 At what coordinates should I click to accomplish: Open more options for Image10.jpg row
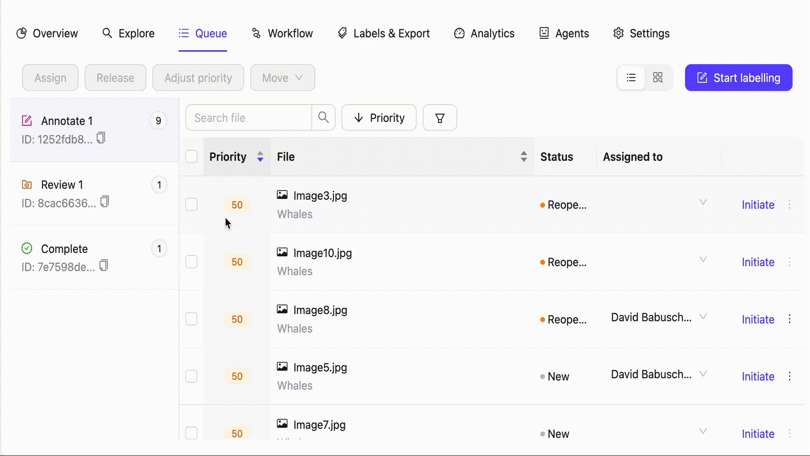(x=790, y=262)
